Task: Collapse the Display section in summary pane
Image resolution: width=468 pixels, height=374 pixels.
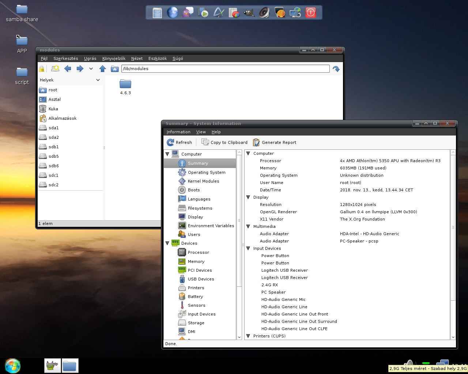Action: coord(248,197)
